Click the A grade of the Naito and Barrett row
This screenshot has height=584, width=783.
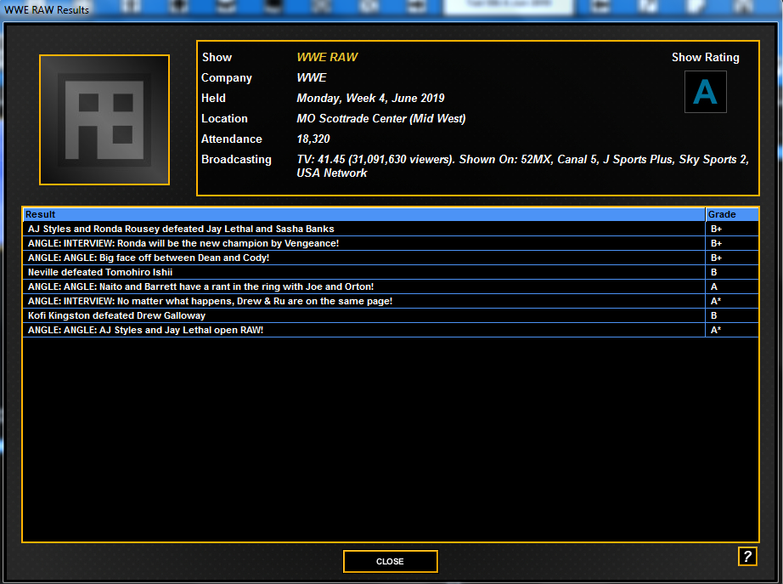coord(713,286)
